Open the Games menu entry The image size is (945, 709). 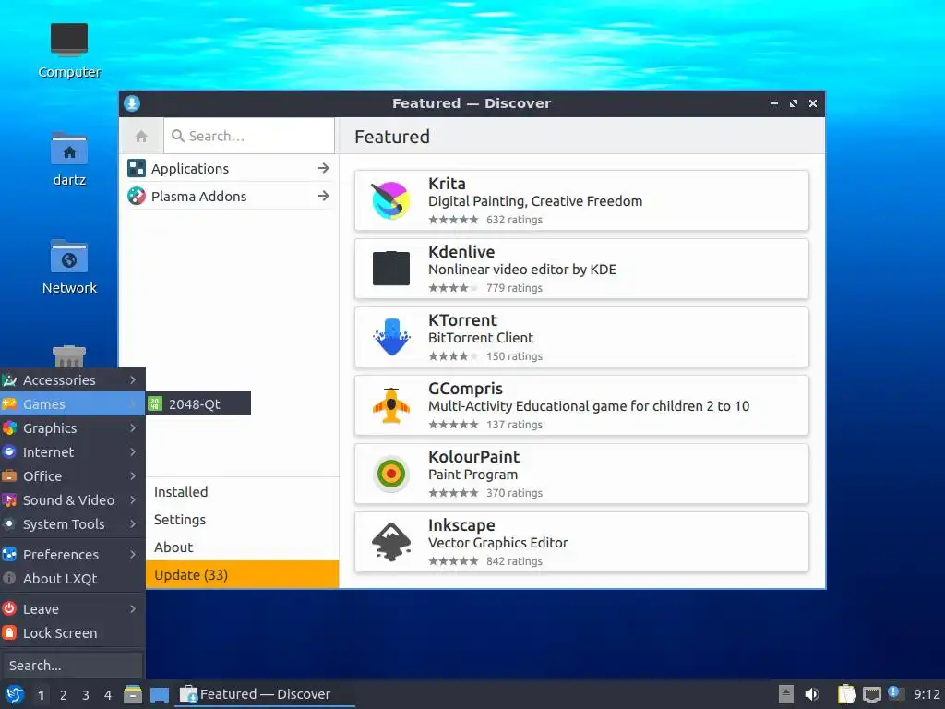pos(72,403)
